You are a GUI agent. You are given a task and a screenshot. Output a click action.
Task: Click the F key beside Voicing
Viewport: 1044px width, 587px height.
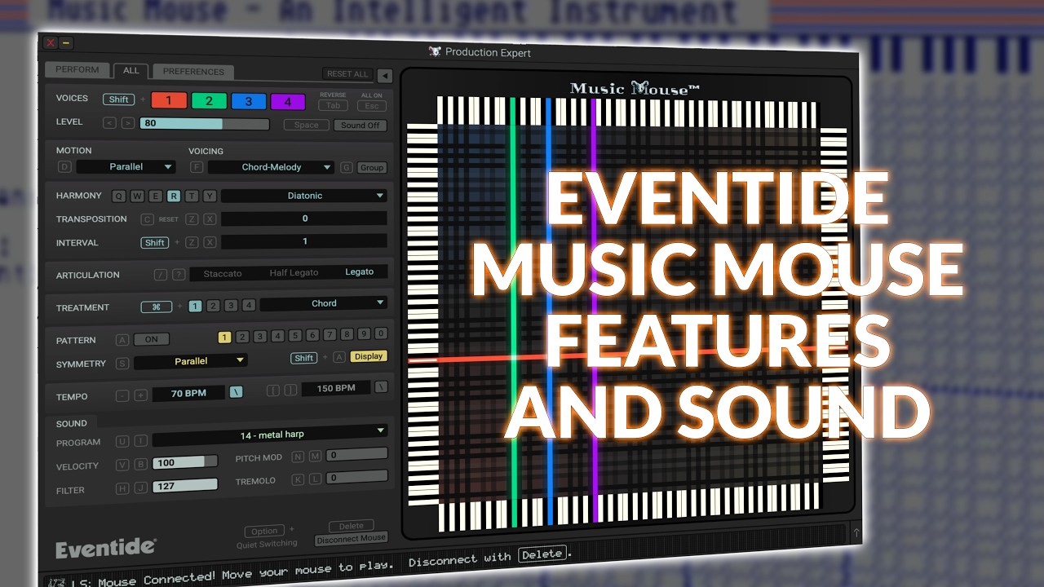(x=196, y=167)
